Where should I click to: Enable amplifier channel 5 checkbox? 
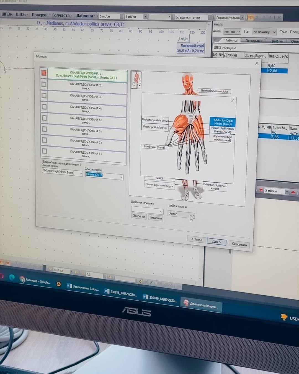point(44,118)
